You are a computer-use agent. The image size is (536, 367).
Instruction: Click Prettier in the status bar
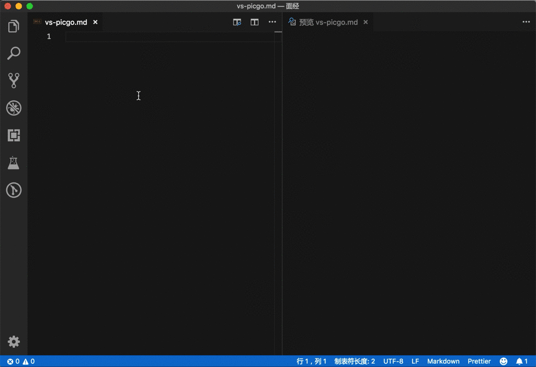[479, 361]
